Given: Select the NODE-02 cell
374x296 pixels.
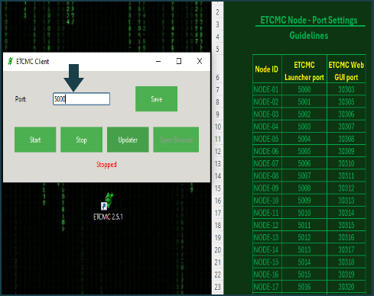Looking at the screenshot, I should click(x=267, y=101).
